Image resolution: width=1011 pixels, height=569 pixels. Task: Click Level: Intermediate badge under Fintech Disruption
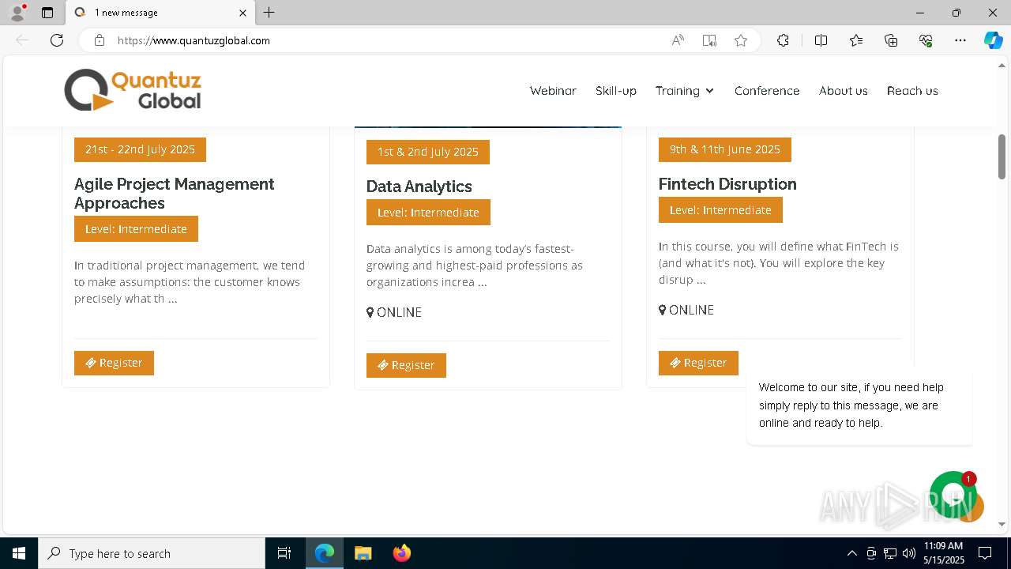(720, 210)
